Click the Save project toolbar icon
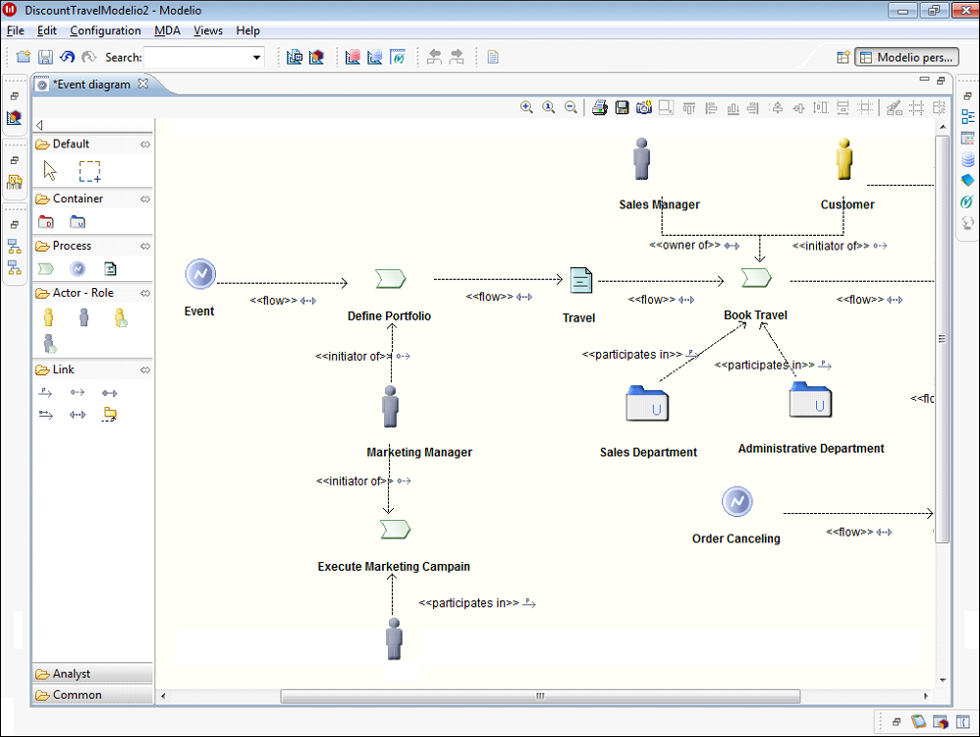This screenshot has width=980, height=737. tap(45, 57)
